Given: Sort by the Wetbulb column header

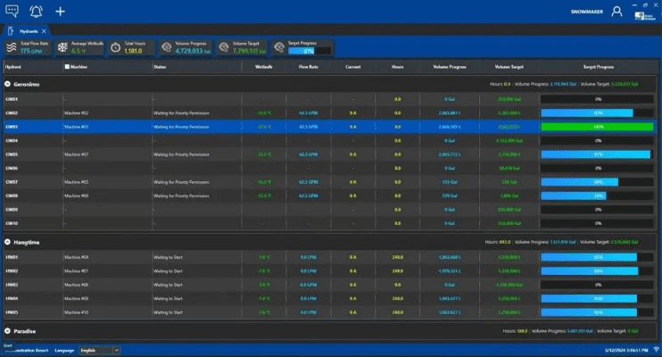Looking at the screenshot, I should pyautogui.click(x=263, y=66).
